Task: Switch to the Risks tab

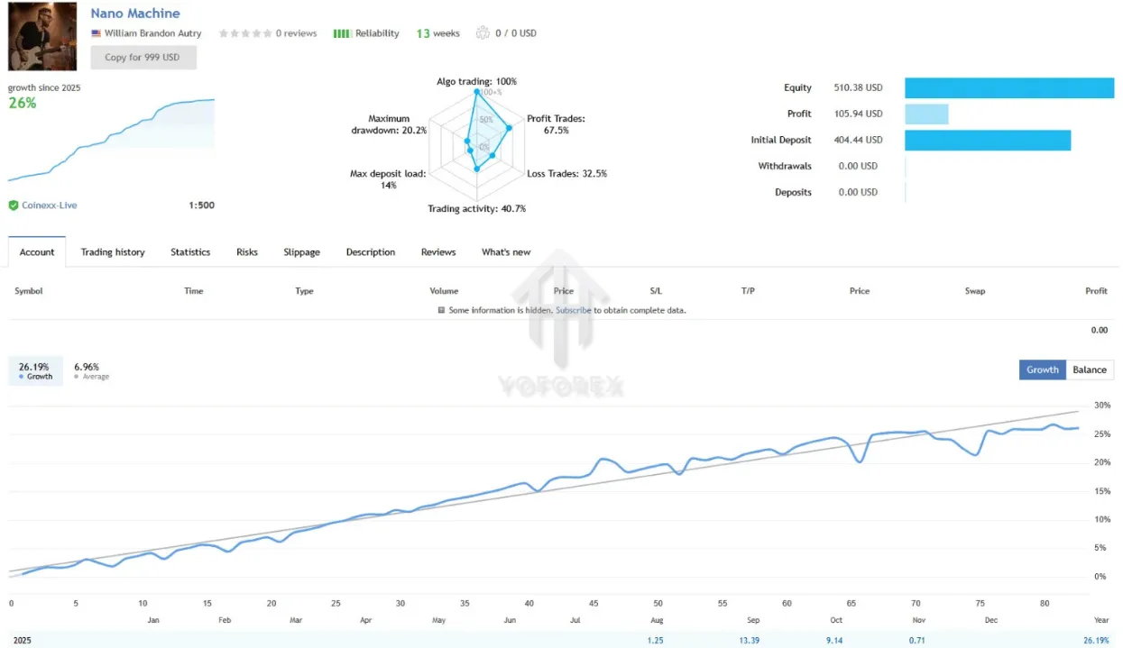Action: coord(247,252)
